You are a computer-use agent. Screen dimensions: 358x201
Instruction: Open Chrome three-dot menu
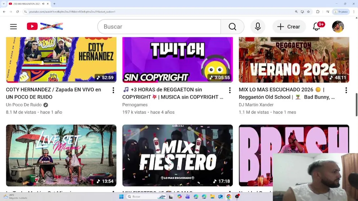tap(354, 12)
